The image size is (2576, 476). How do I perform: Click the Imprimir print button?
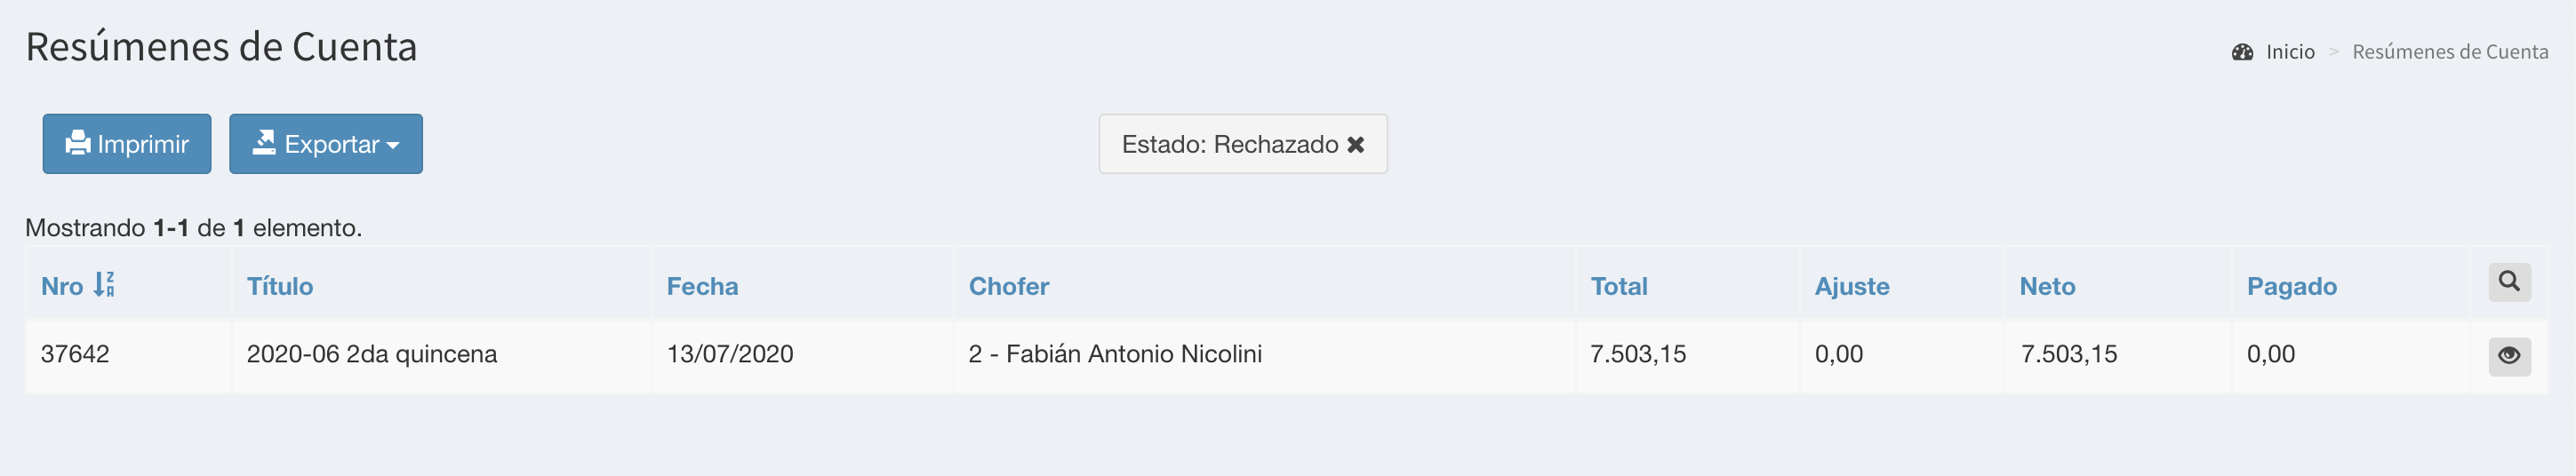click(127, 144)
